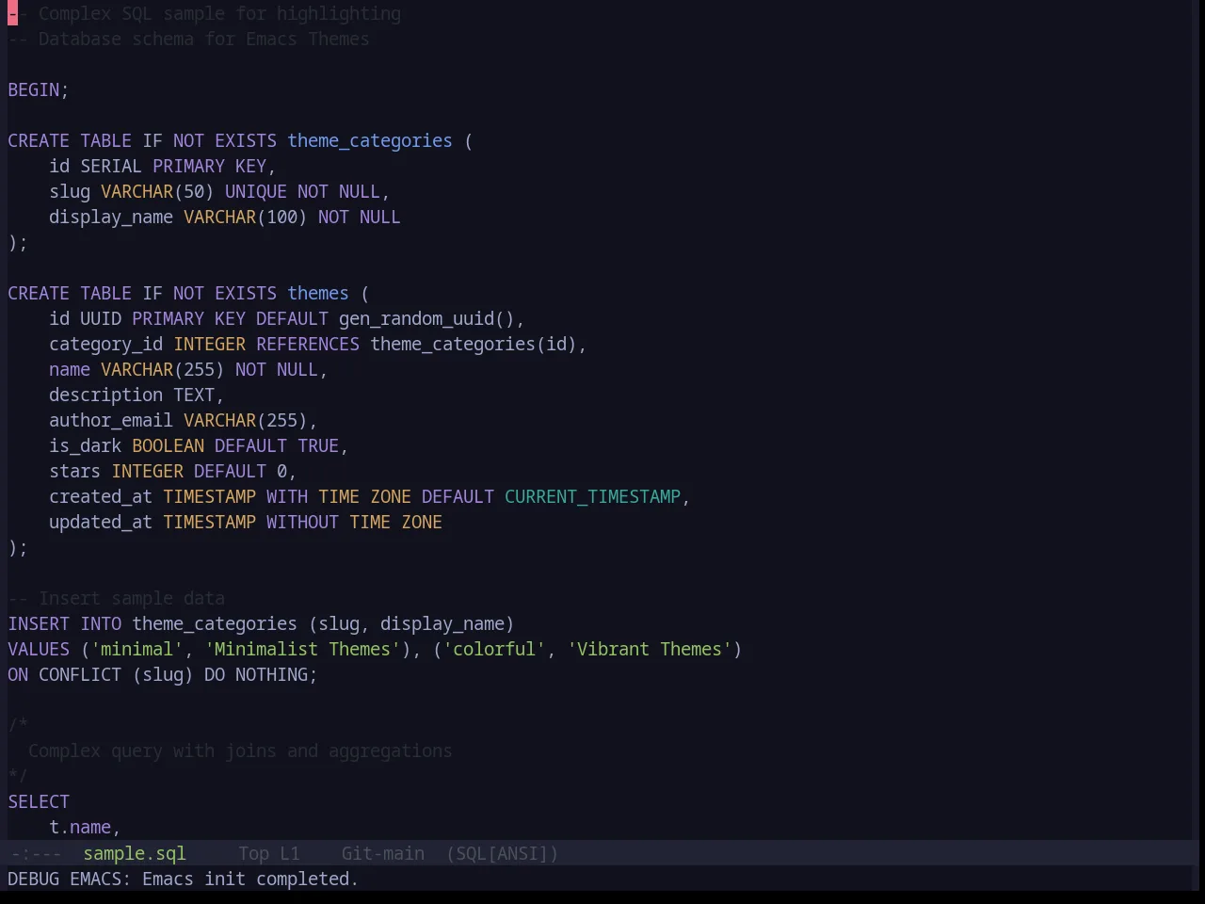Screen dimensions: 1205x904
Task: Click the cursor at buffer start
Action: [x=12, y=13]
